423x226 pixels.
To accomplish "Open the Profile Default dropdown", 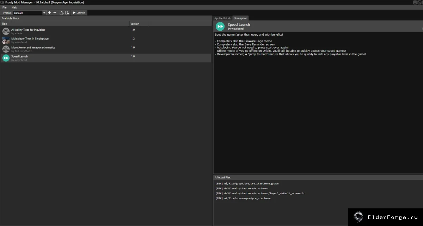I will click(30, 13).
